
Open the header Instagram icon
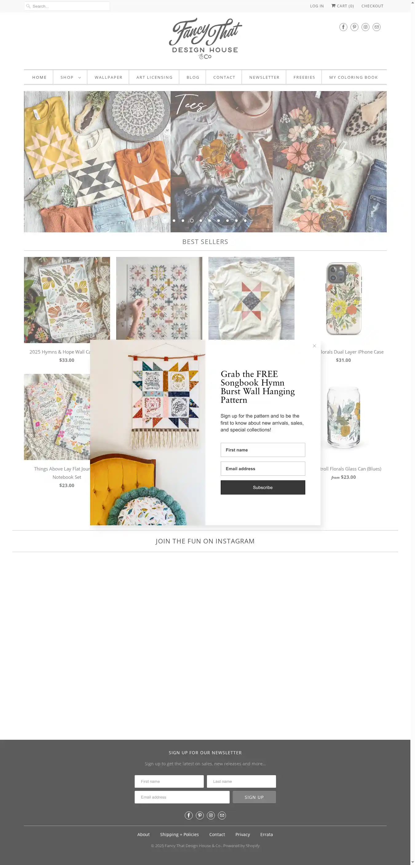[x=365, y=27]
